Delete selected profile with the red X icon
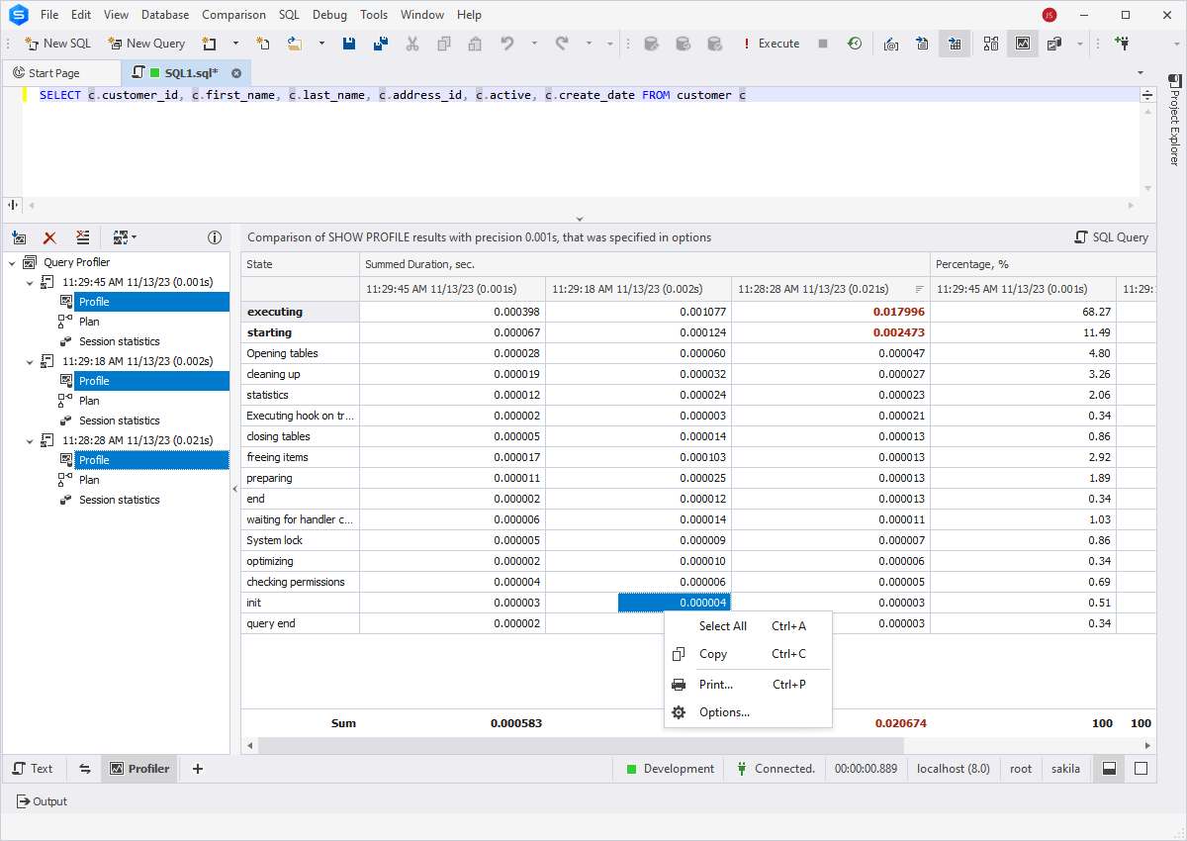The image size is (1187, 841). pos(49,237)
